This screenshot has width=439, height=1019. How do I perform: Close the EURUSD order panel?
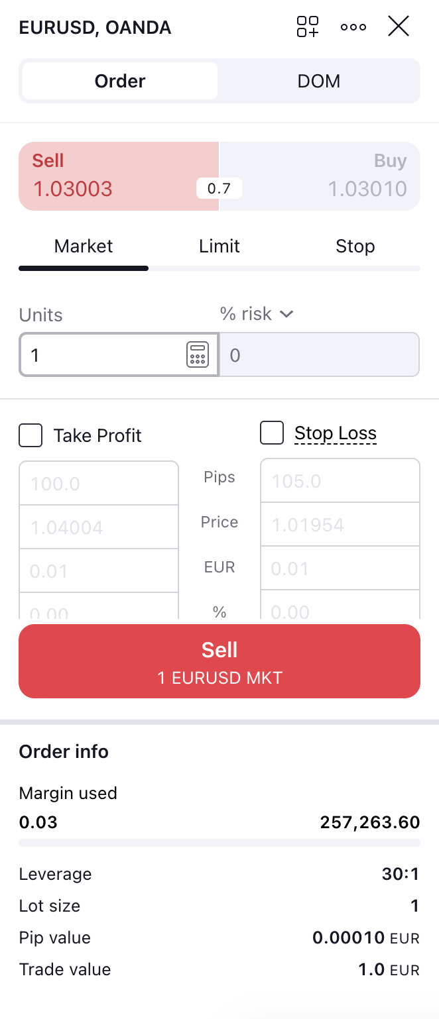(x=399, y=27)
